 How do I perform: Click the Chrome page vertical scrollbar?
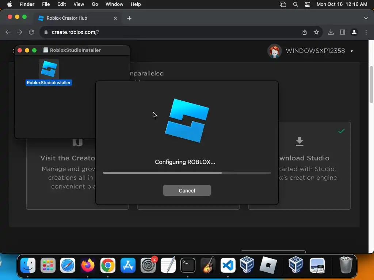click(371, 85)
